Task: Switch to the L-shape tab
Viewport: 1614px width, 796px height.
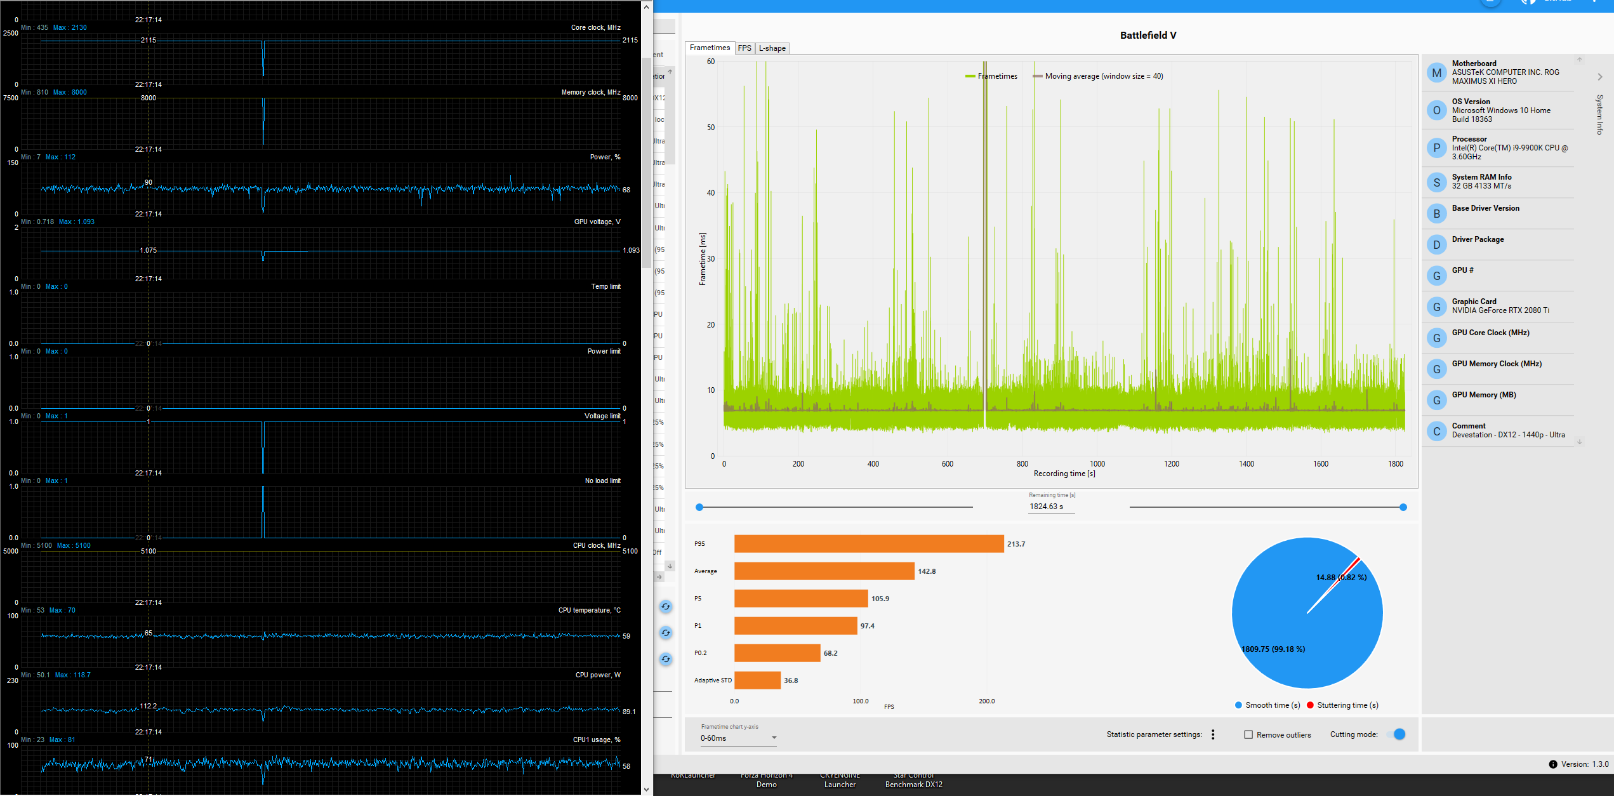Action: click(772, 48)
